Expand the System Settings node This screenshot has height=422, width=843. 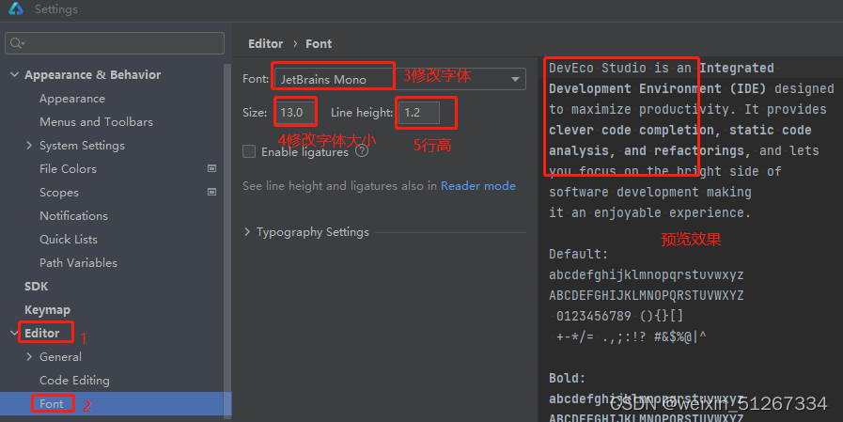tap(29, 145)
